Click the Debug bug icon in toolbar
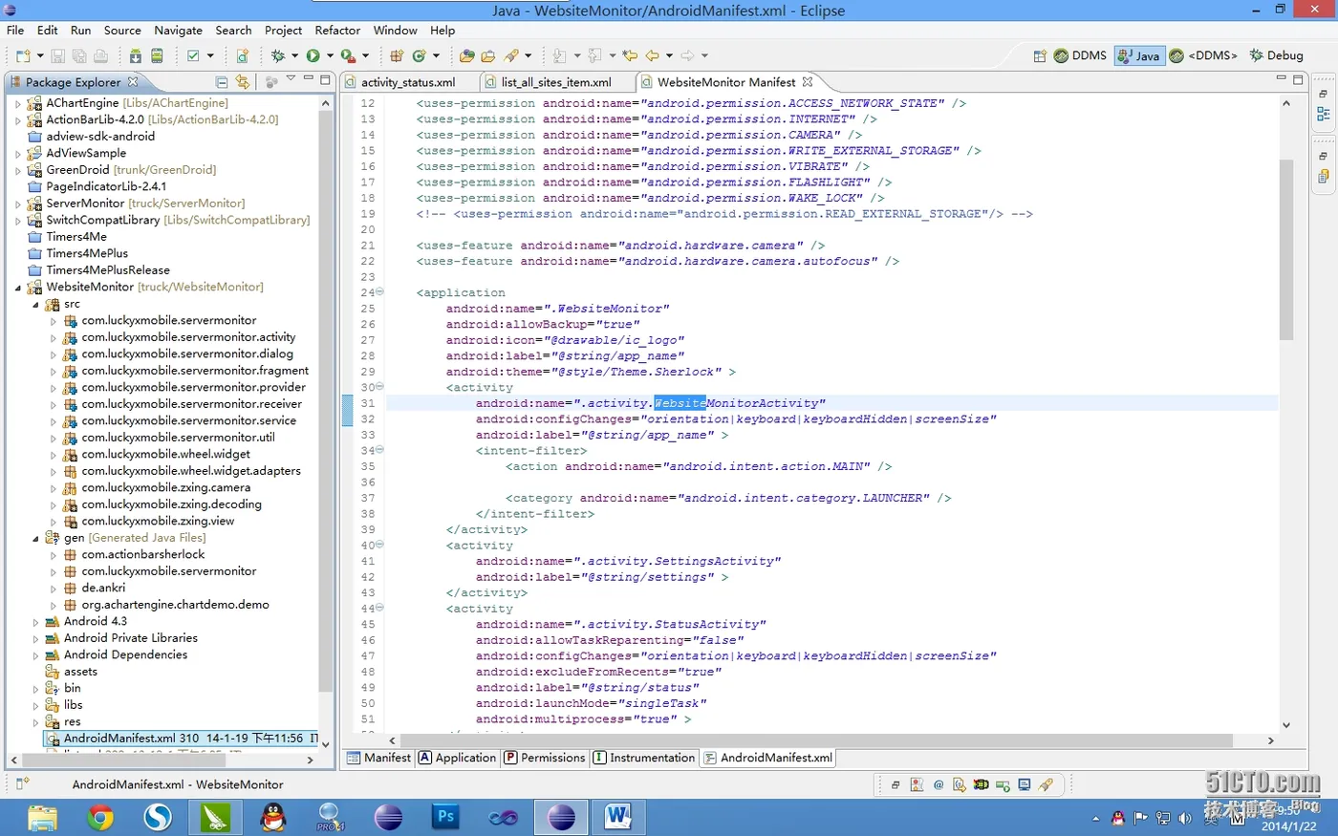Image resolution: width=1338 pixels, height=836 pixels. (x=278, y=55)
